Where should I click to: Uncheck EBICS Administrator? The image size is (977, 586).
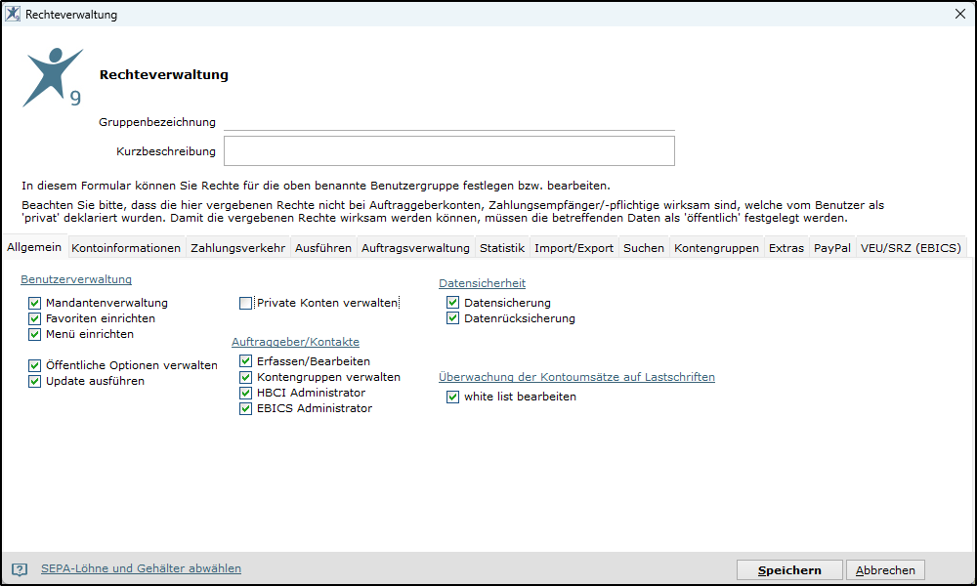(246, 408)
